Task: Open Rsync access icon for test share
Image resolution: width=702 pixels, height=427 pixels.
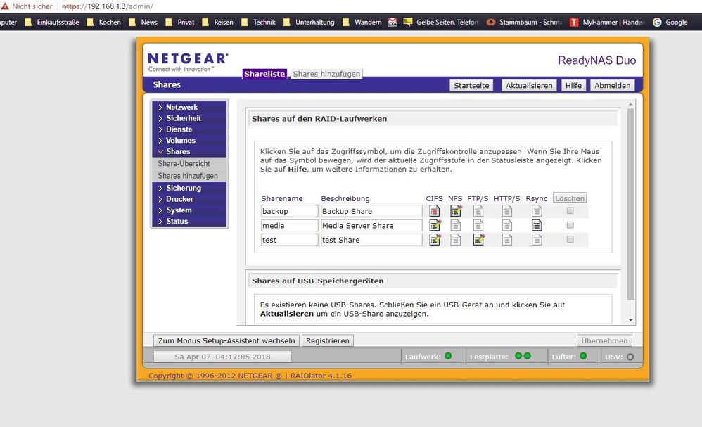Action: click(x=537, y=240)
